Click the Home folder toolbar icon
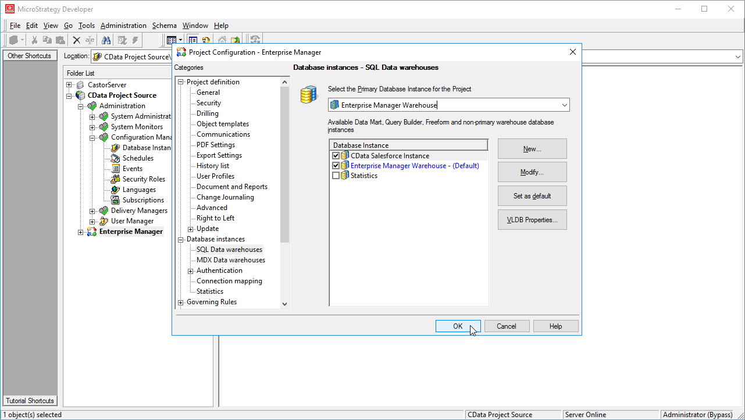Image resolution: width=745 pixels, height=420 pixels. (x=222, y=40)
